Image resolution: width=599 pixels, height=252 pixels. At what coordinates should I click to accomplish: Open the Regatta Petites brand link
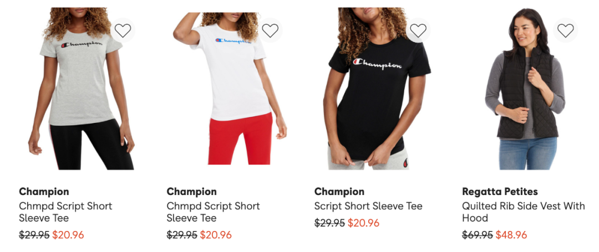[500, 192]
